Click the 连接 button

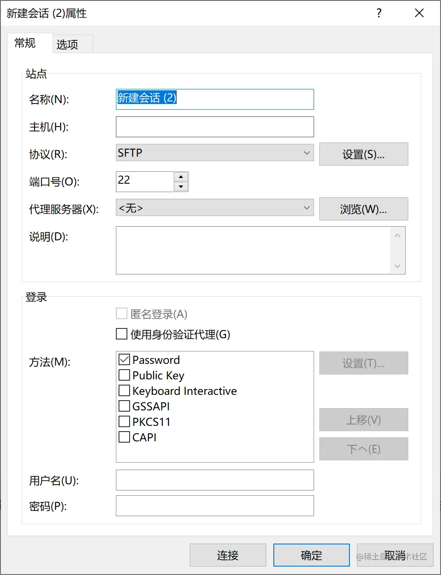(x=228, y=555)
